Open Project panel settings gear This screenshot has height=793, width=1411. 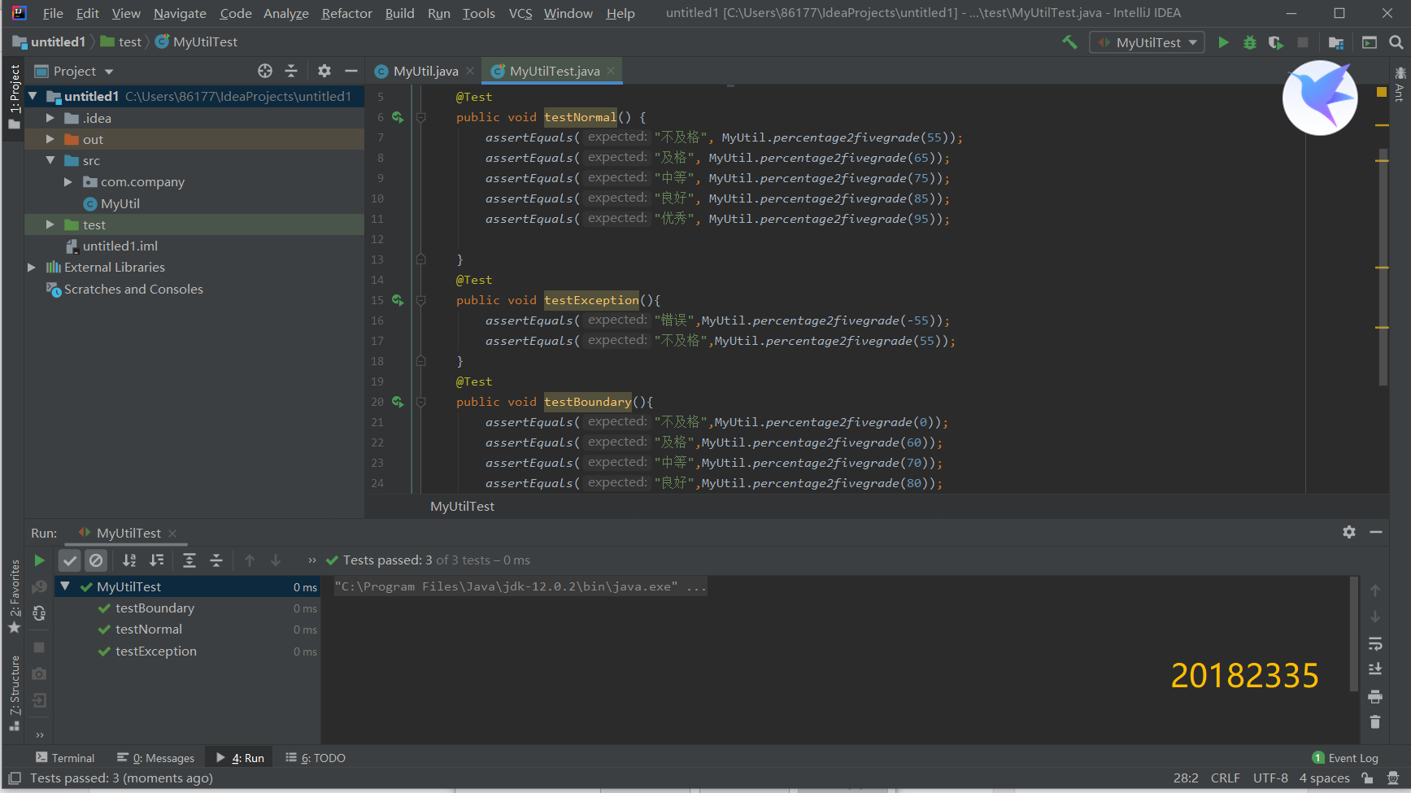[324, 72]
